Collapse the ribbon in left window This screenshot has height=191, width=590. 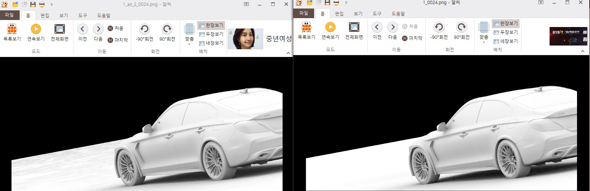pyautogui.click(x=288, y=53)
